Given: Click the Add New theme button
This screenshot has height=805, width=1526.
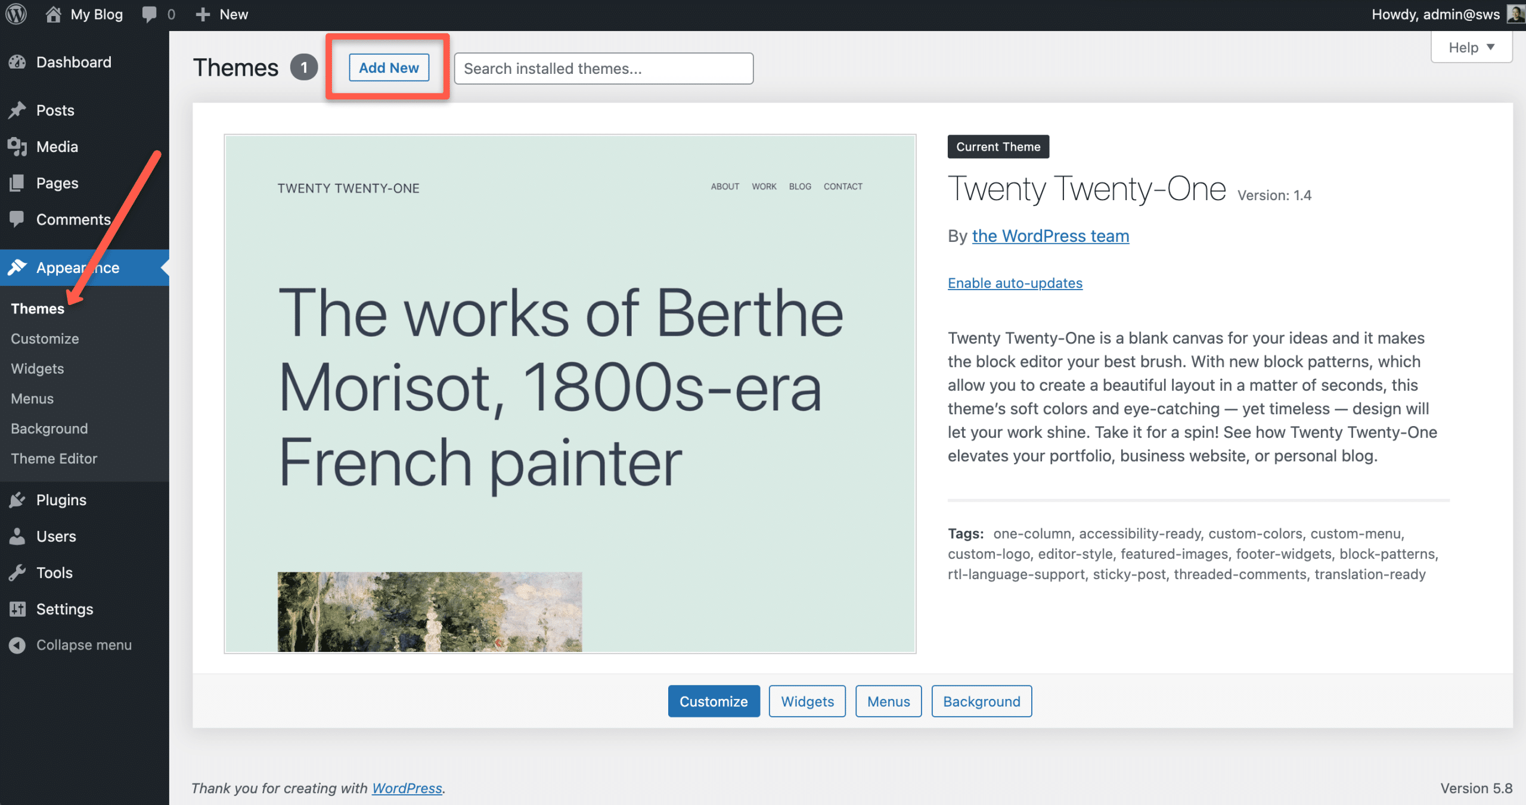Looking at the screenshot, I should 389,68.
